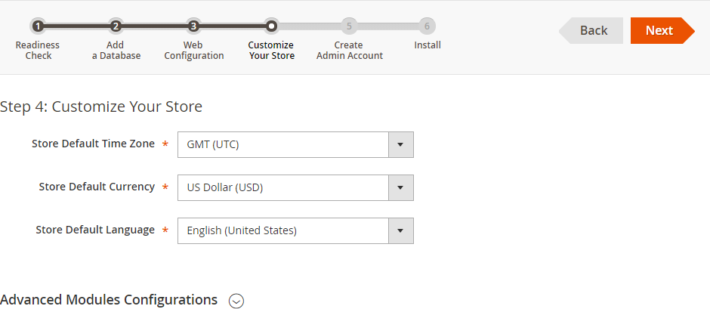
Task: Click step 3 Web Configuration circle
Action: point(193,26)
